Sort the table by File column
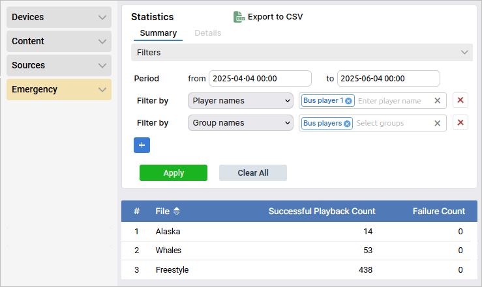 click(x=177, y=212)
